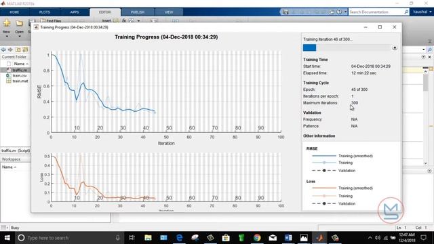The width and height of the screenshot is (434, 244).
Task: Click the magnifier icon at the address bar end
Action: [x=429, y=49]
